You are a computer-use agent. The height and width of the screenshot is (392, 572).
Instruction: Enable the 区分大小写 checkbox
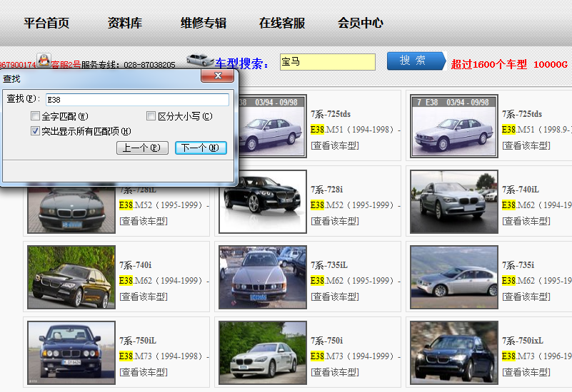click(151, 116)
